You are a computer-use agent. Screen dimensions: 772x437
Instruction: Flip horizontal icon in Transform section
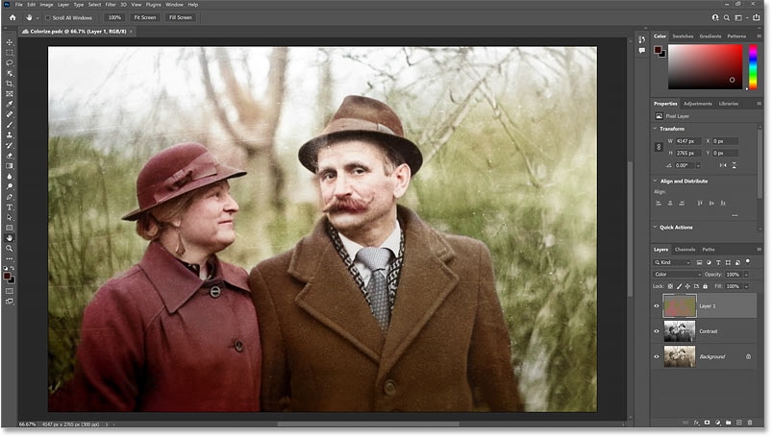click(x=723, y=165)
